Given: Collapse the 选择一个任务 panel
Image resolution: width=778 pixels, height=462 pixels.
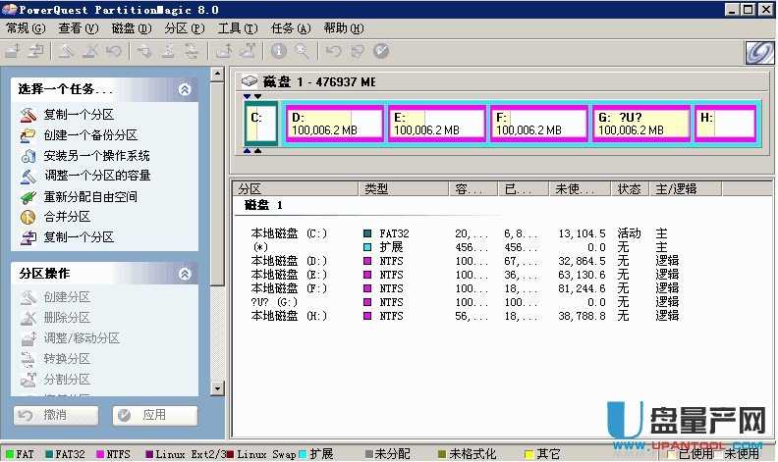Looking at the screenshot, I should [x=185, y=89].
